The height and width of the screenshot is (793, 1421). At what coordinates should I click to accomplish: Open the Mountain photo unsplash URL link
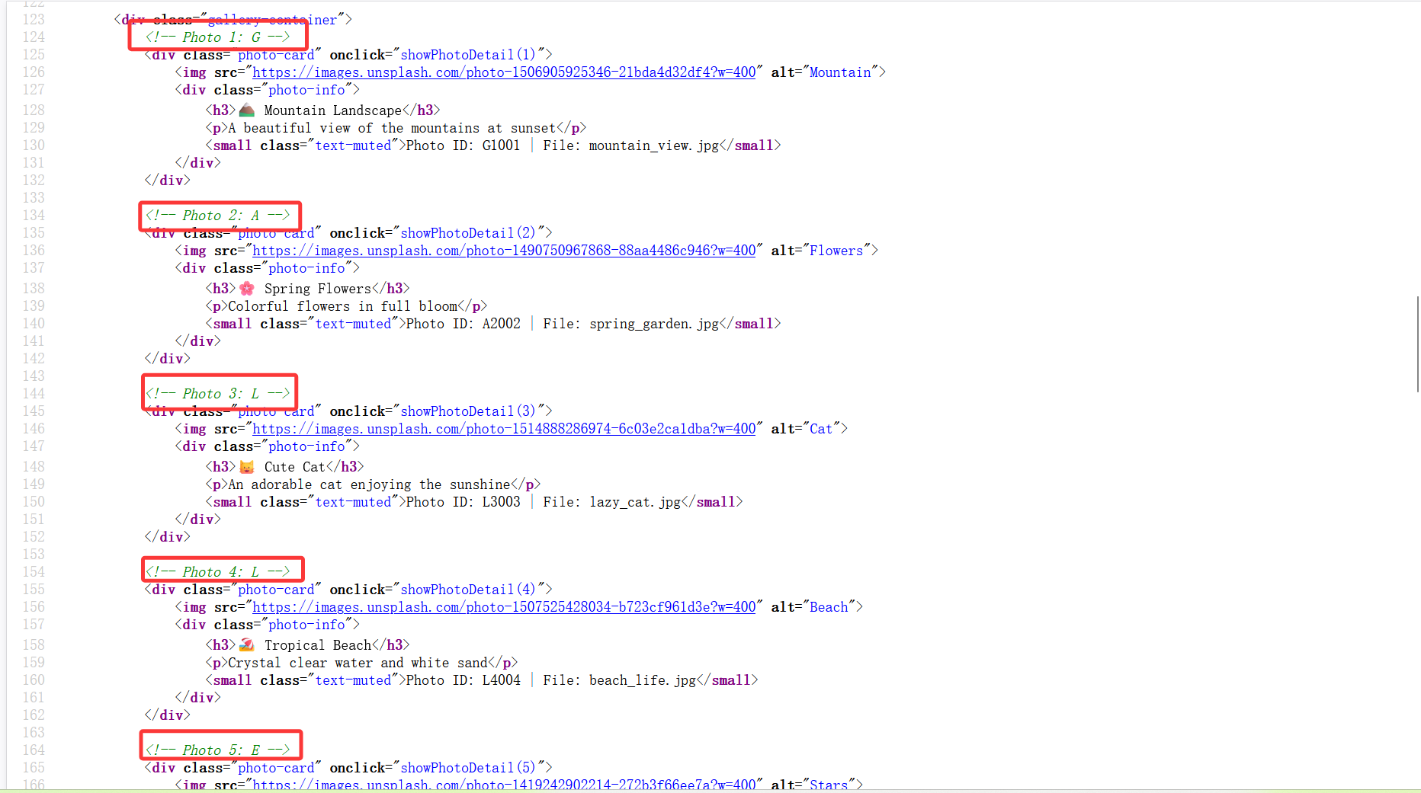point(503,72)
